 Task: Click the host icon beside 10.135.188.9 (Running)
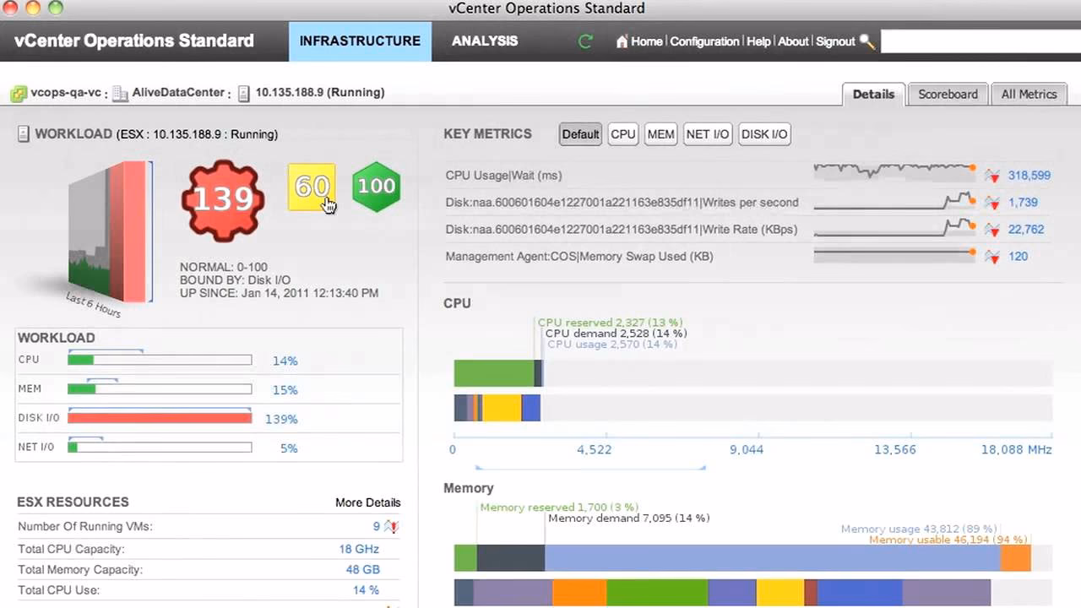[246, 93]
